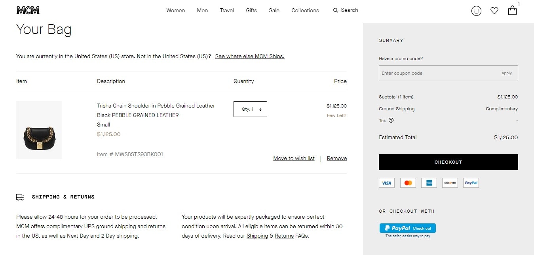
Task: Open the account smiley face icon
Action: click(476, 11)
